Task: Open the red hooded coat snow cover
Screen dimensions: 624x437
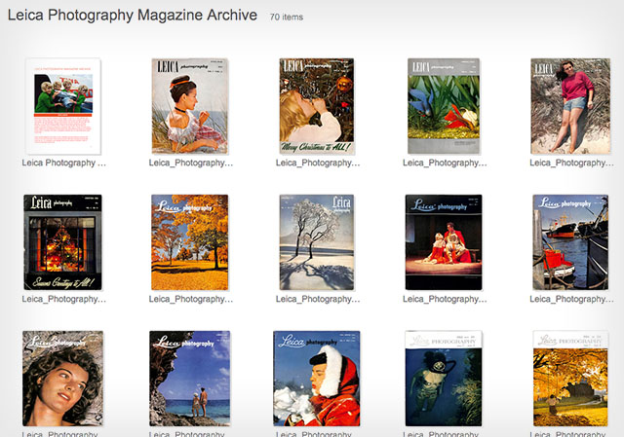Action: coord(317,379)
